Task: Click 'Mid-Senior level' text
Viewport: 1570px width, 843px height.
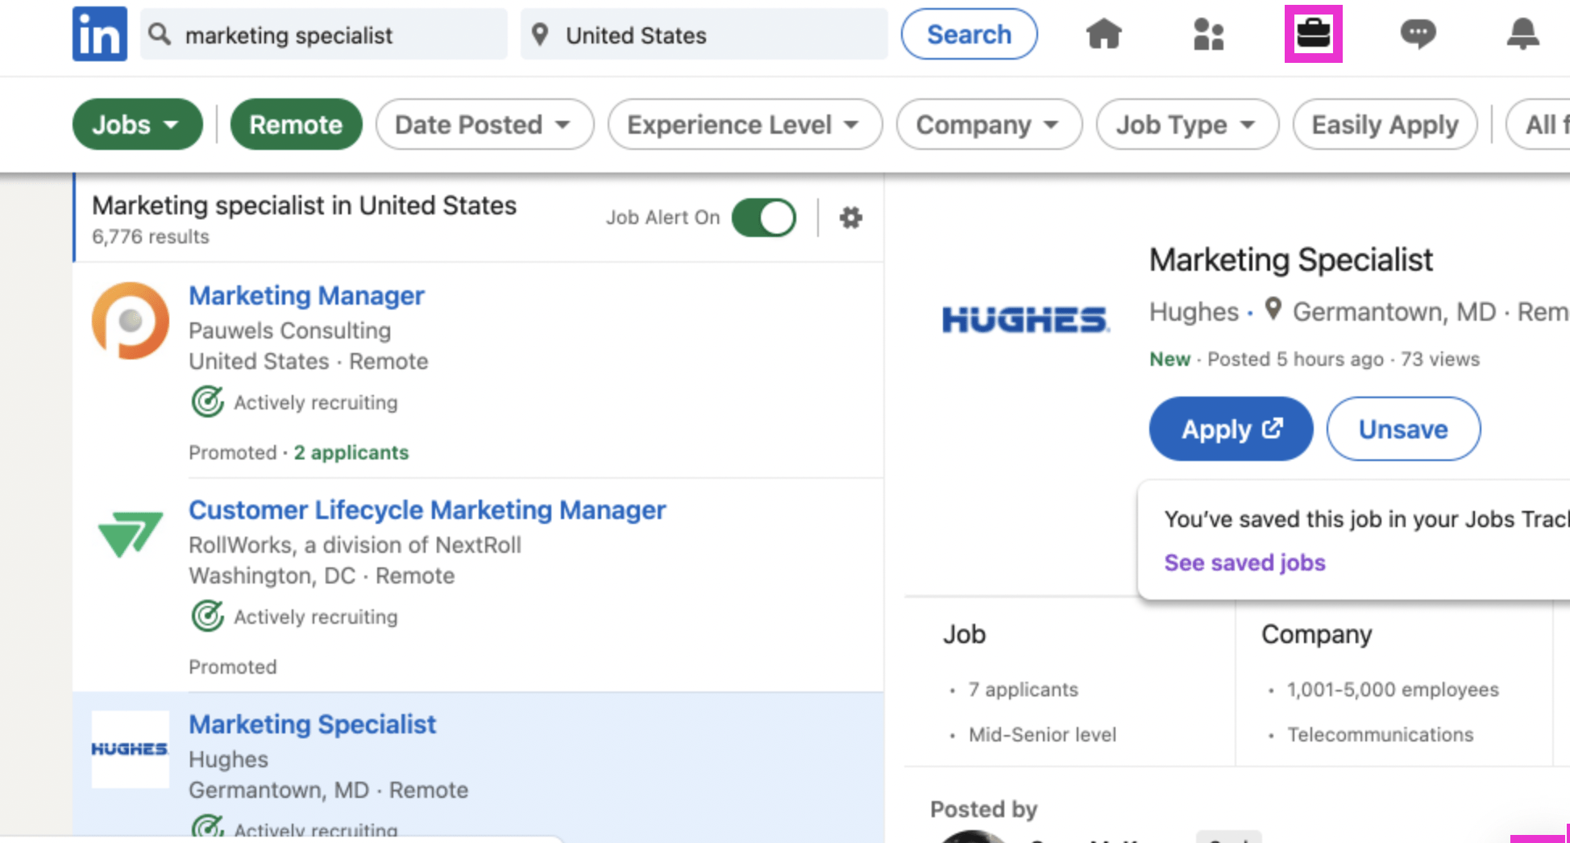Action: [x=1042, y=735]
